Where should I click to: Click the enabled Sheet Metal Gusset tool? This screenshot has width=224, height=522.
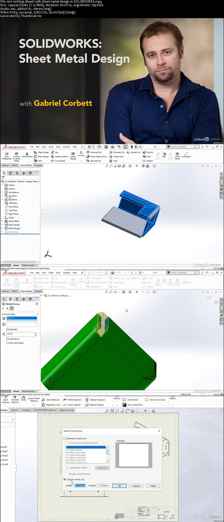[97, 157]
